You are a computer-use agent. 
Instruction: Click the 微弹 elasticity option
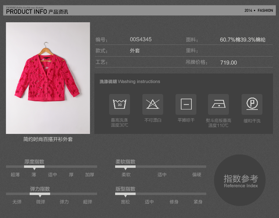[41, 202]
